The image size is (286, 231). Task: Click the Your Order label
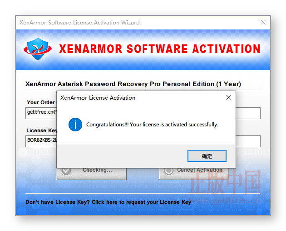coord(41,102)
